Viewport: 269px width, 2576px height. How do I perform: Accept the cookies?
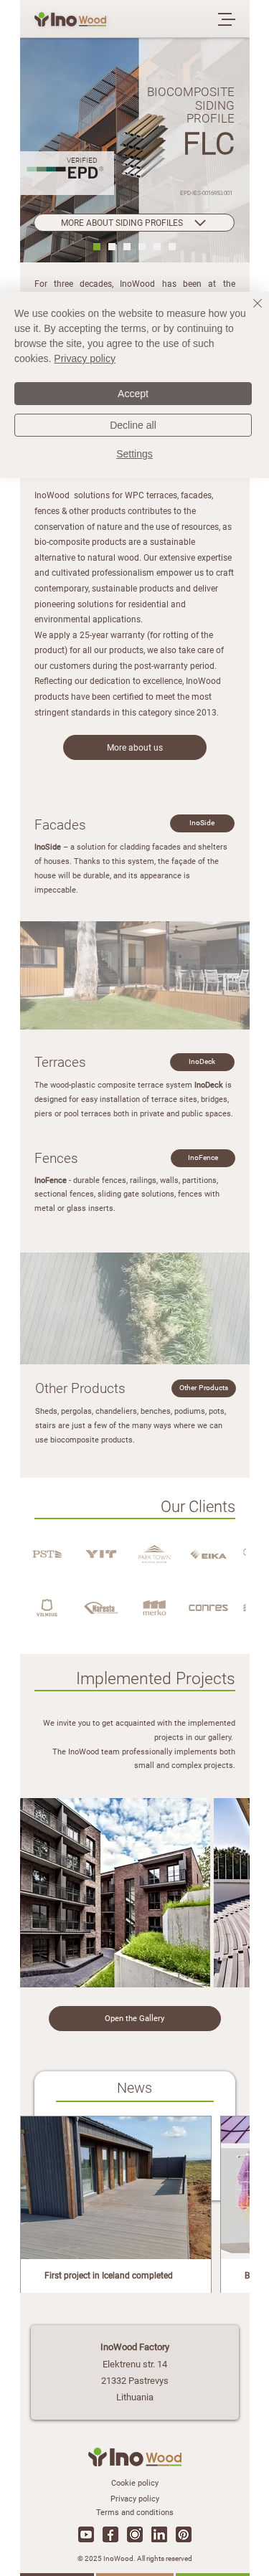click(133, 394)
